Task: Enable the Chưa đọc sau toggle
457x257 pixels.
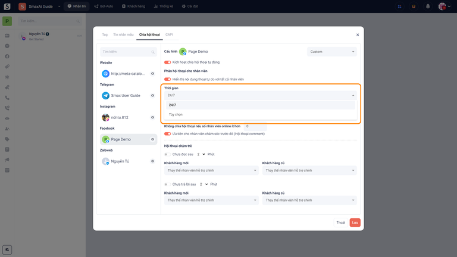Action: tap(167, 154)
